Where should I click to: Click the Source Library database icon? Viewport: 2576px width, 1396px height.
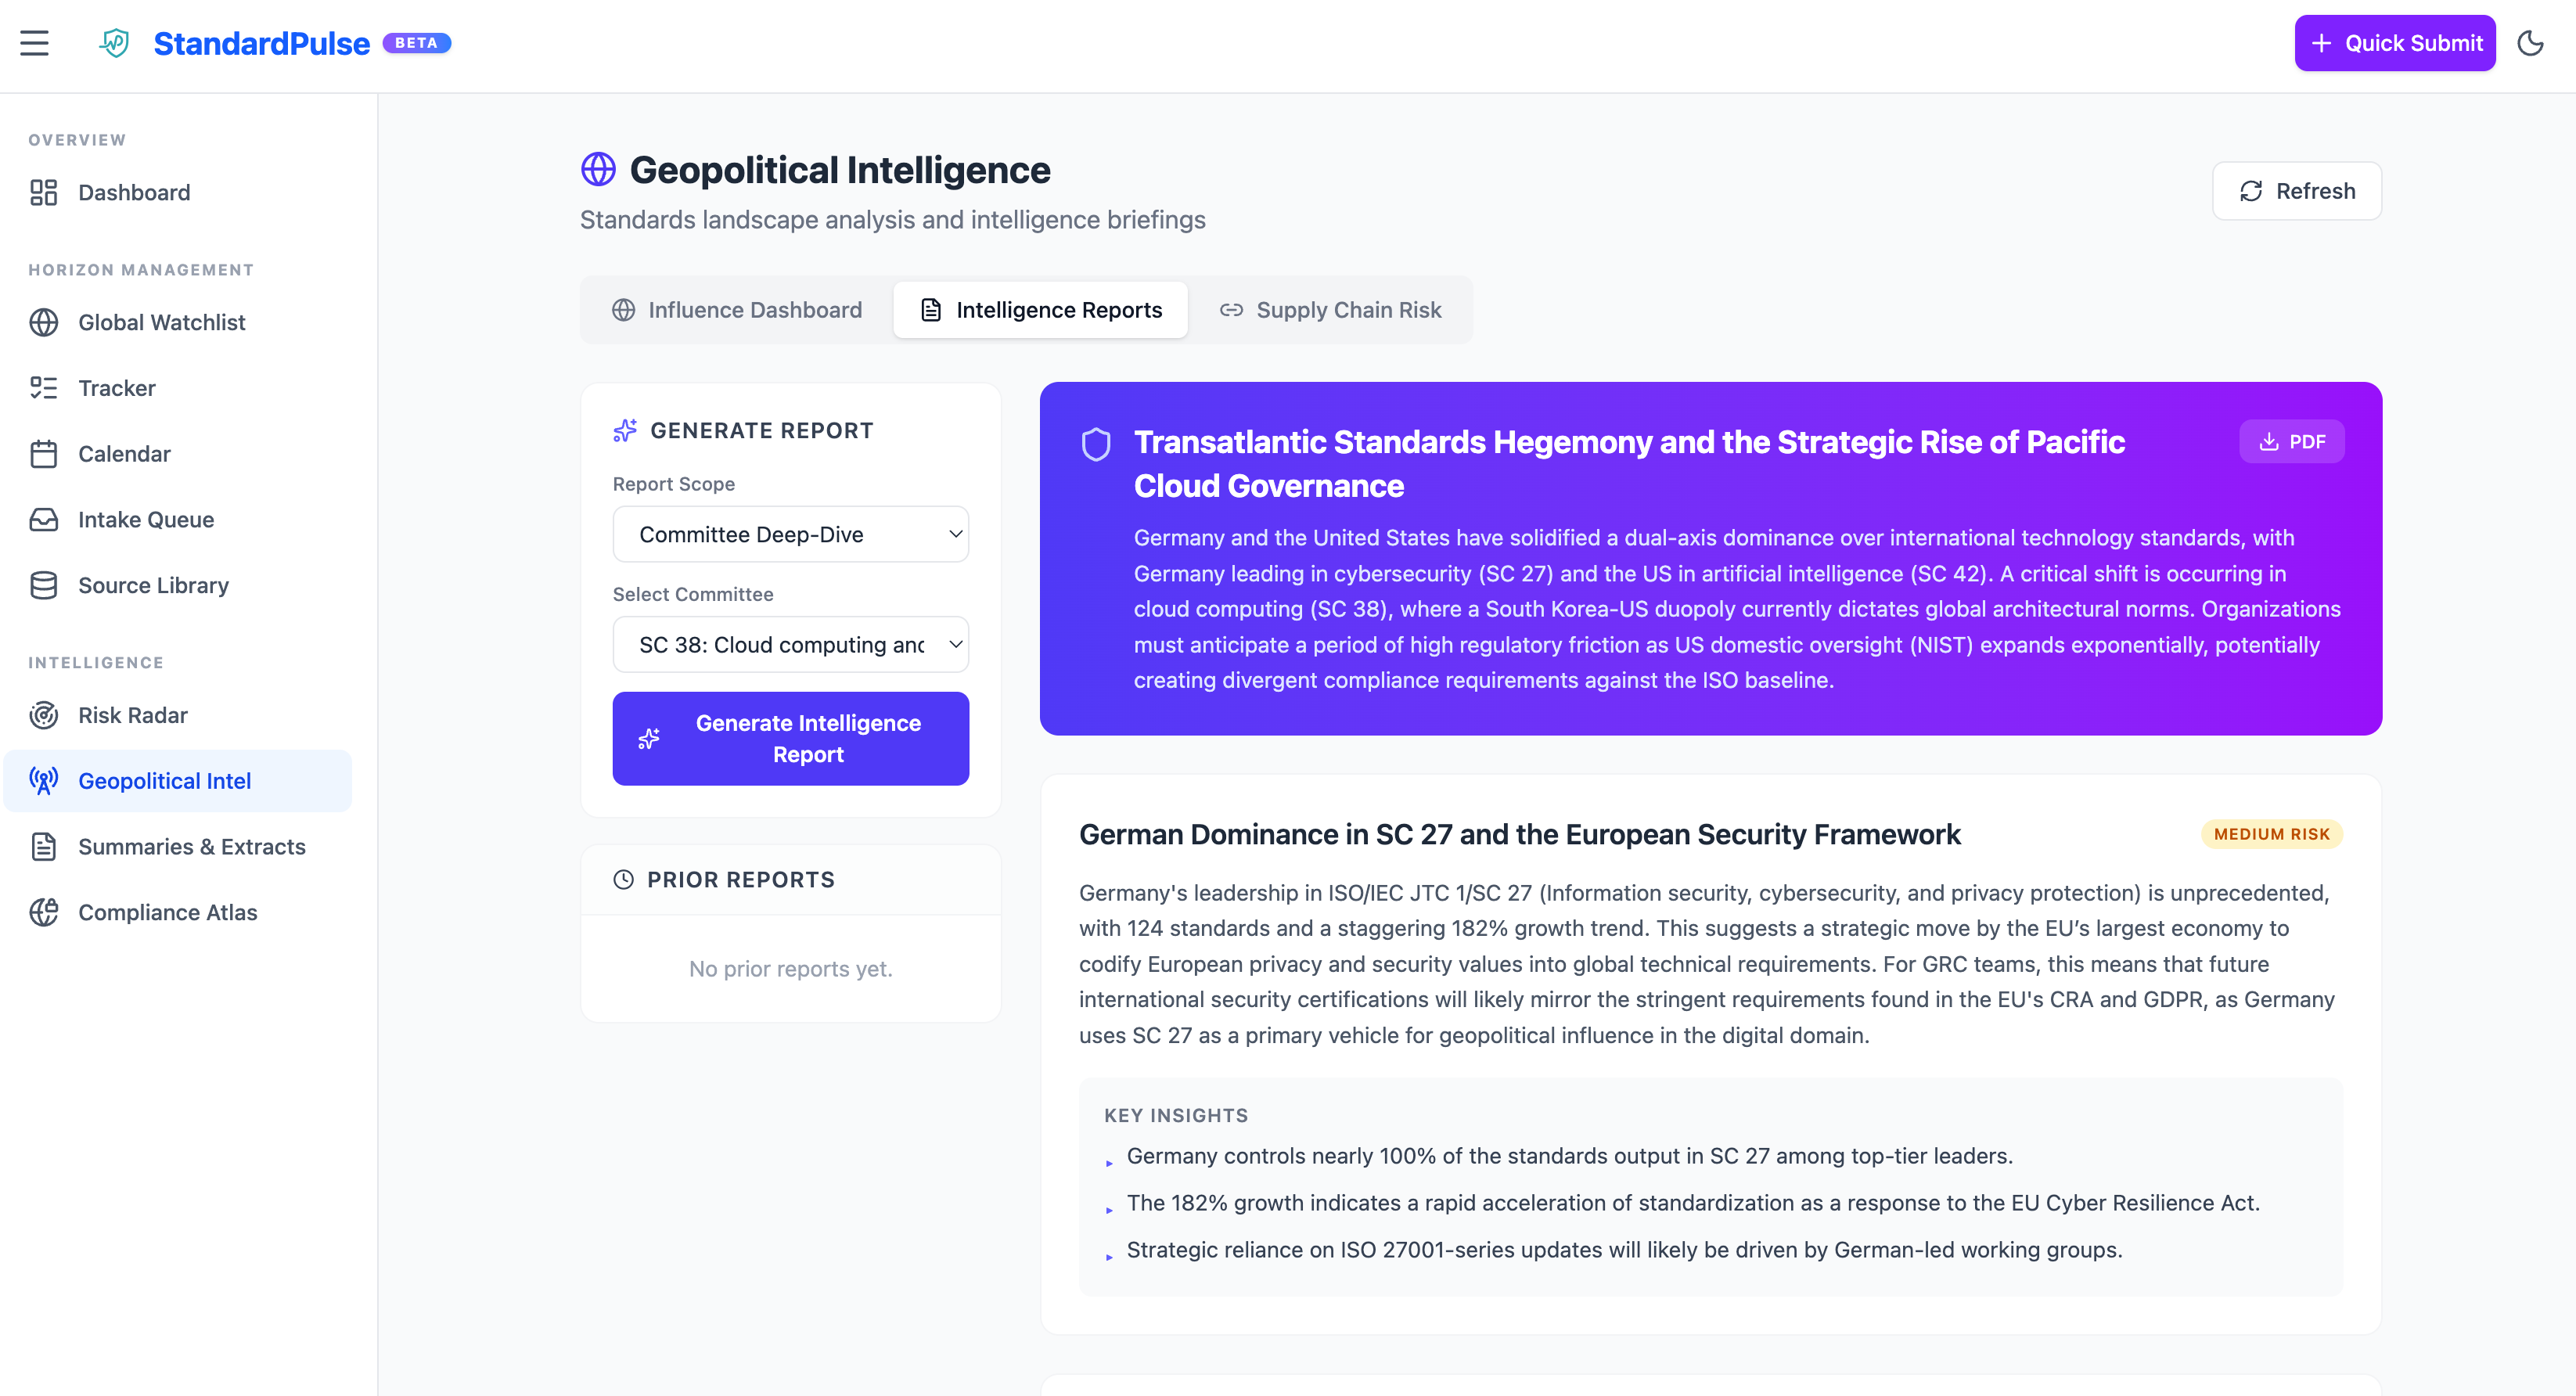[44, 585]
